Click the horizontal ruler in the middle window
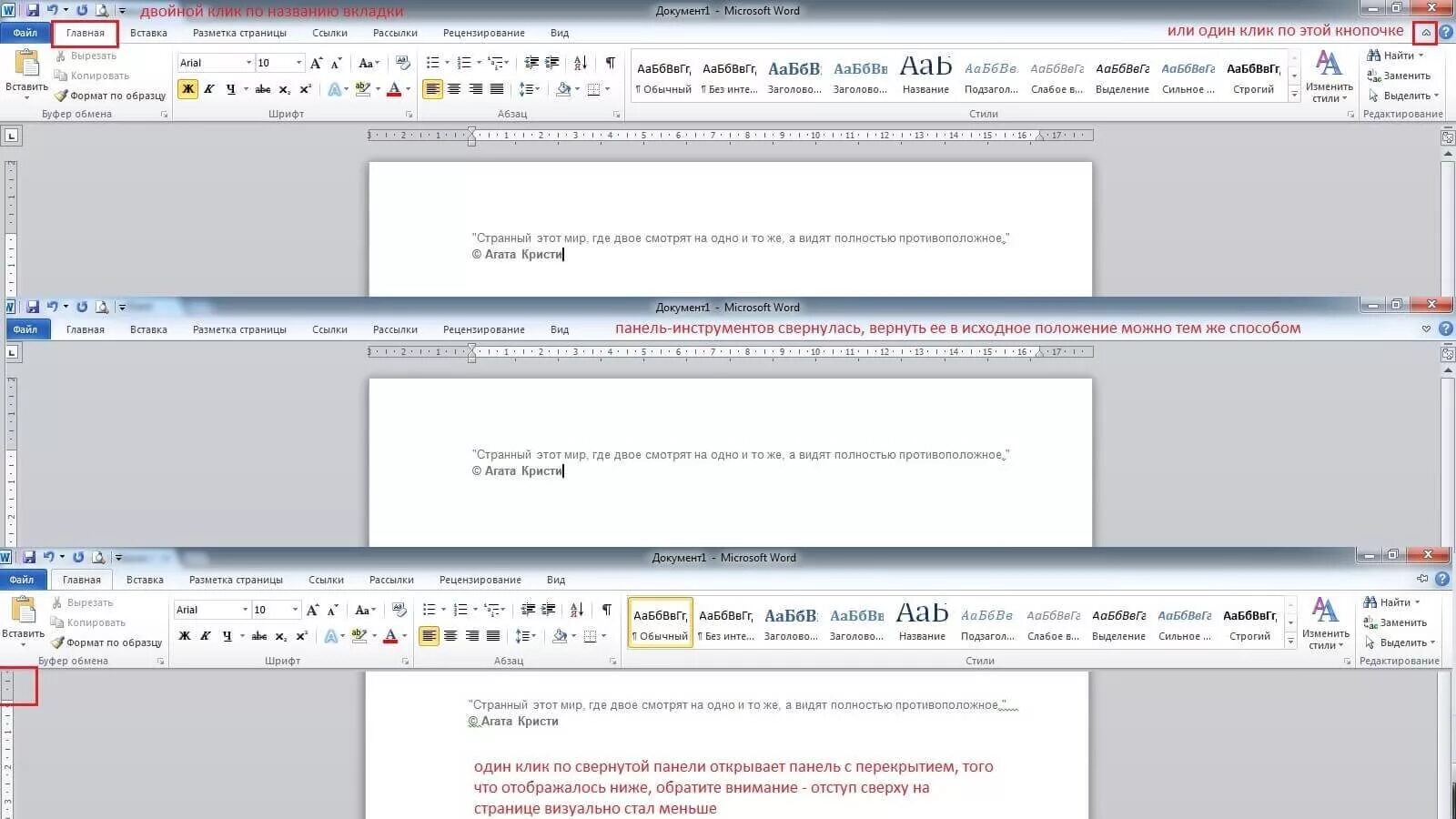The image size is (1456, 819). coord(730,352)
